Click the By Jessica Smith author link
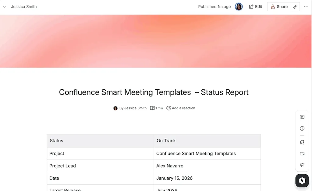 point(133,108)
